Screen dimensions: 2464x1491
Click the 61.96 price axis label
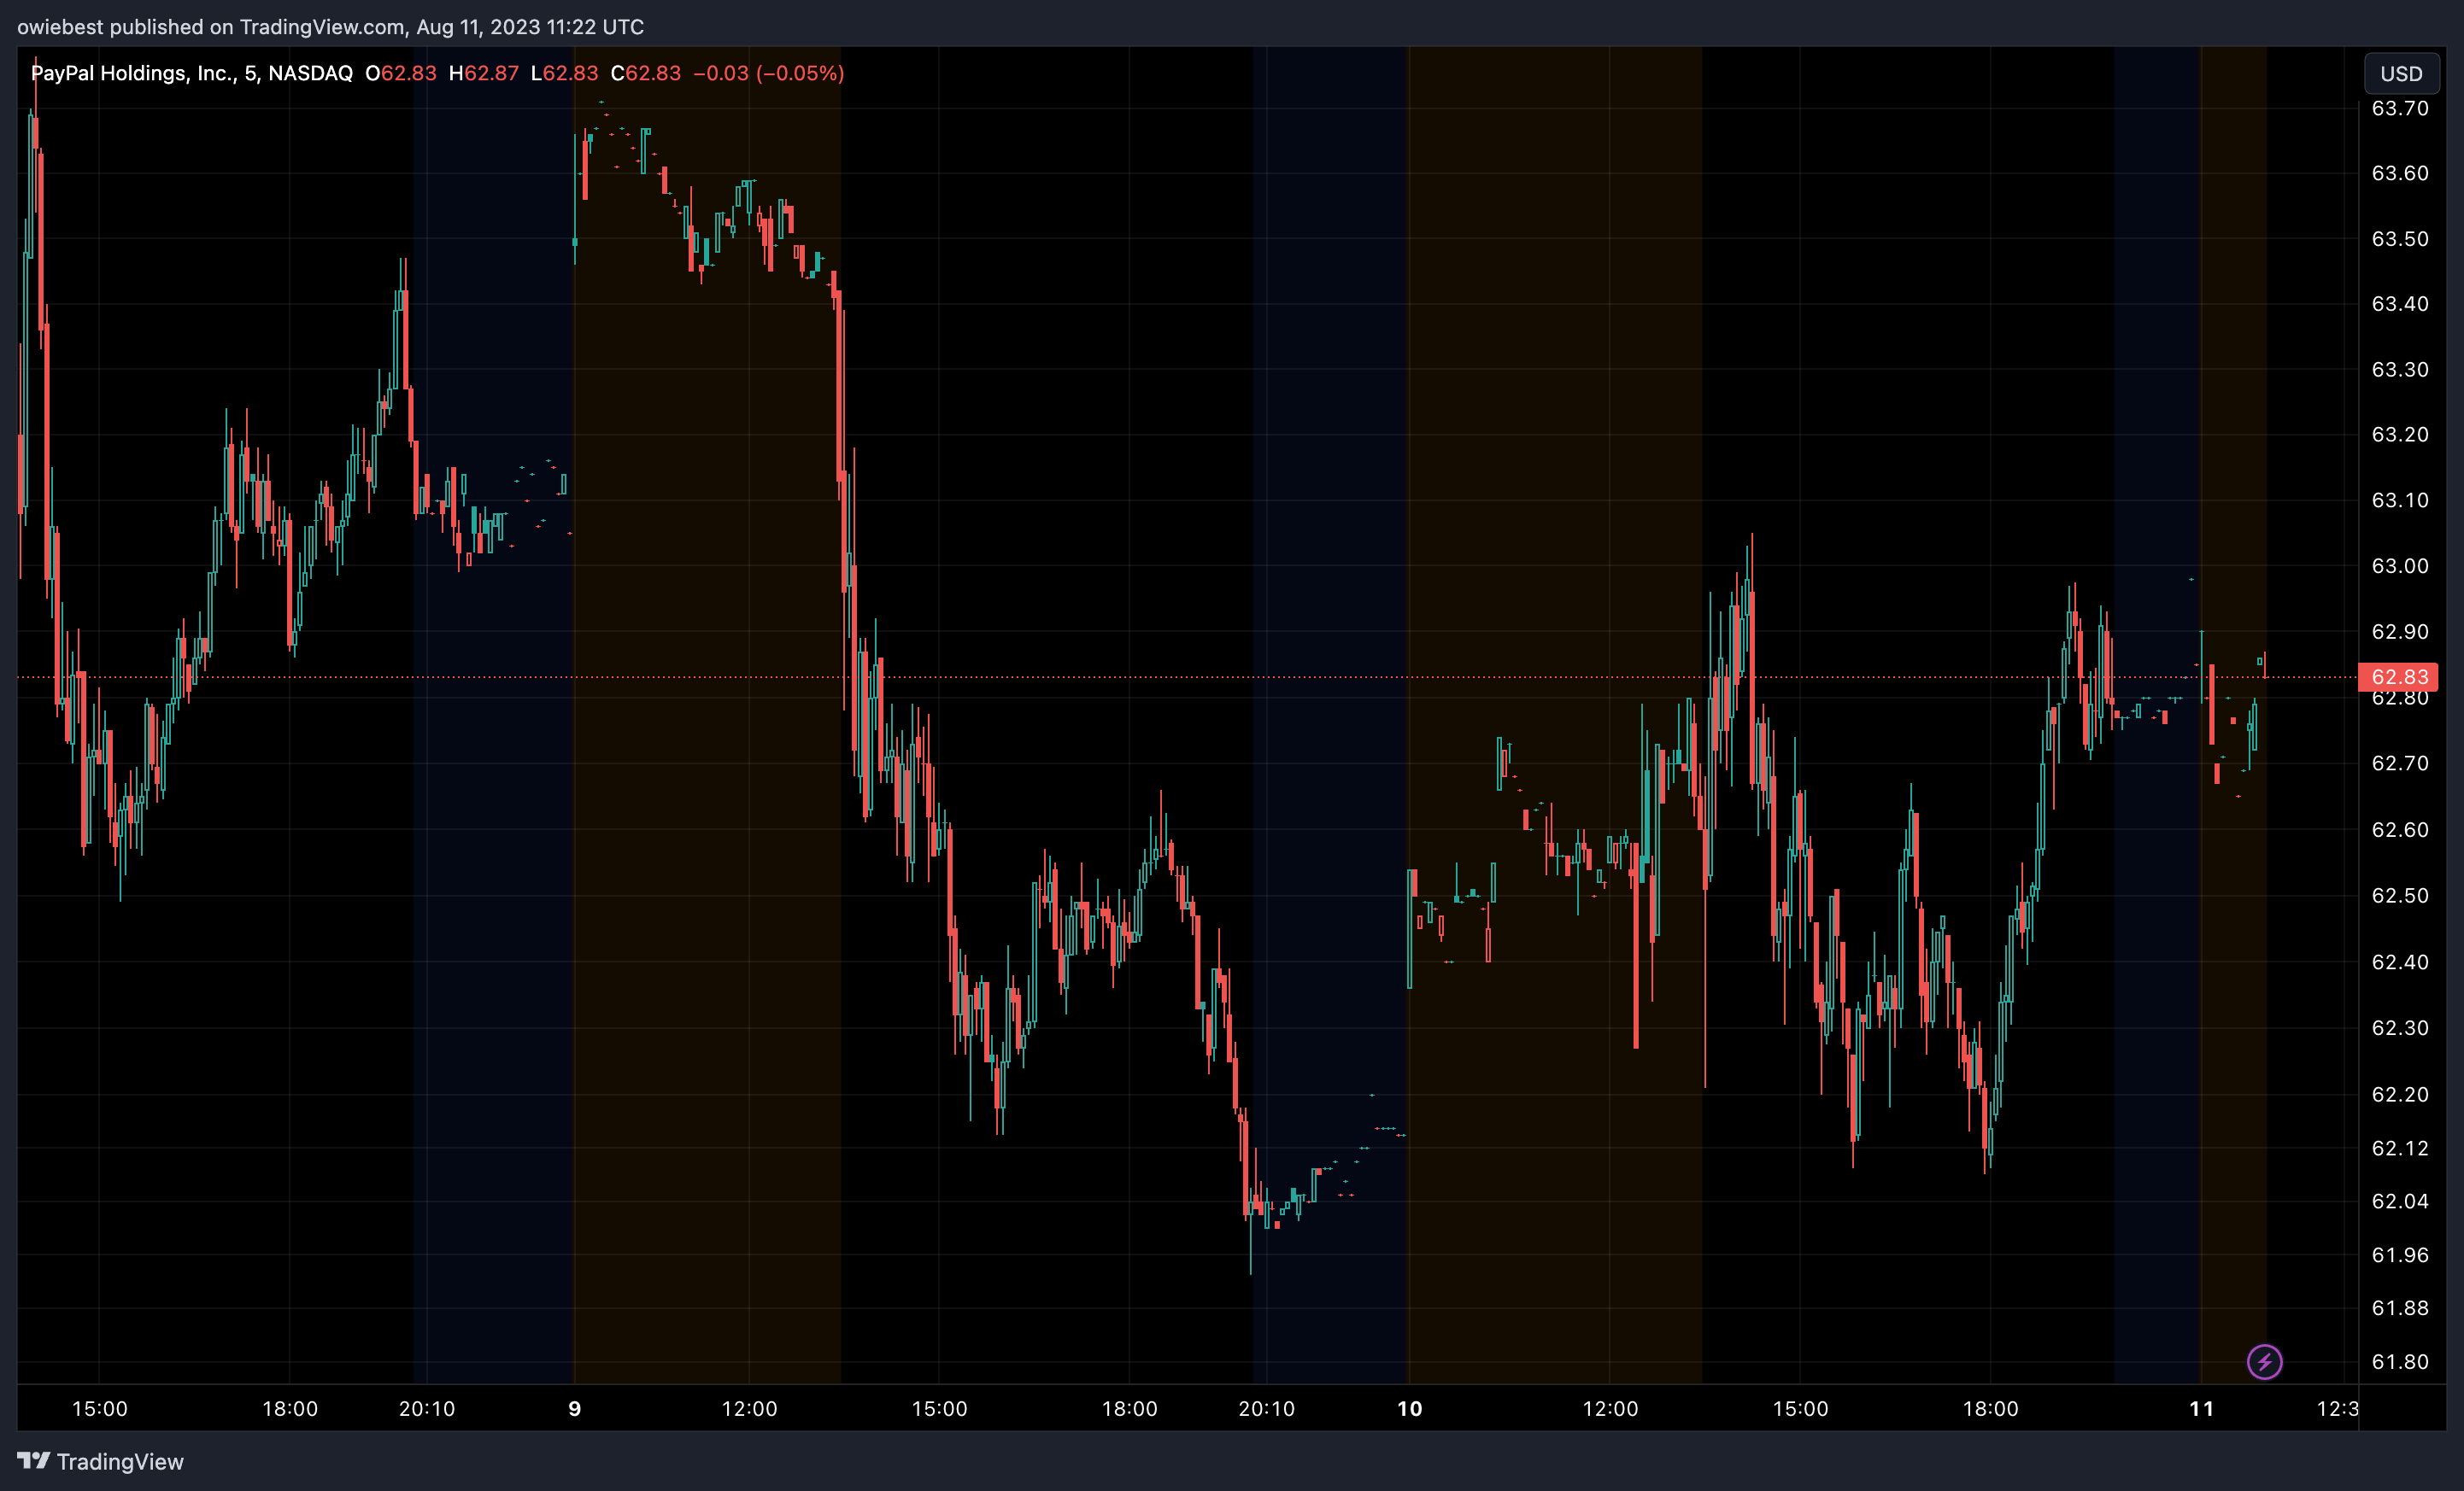pos(2400,1255)
